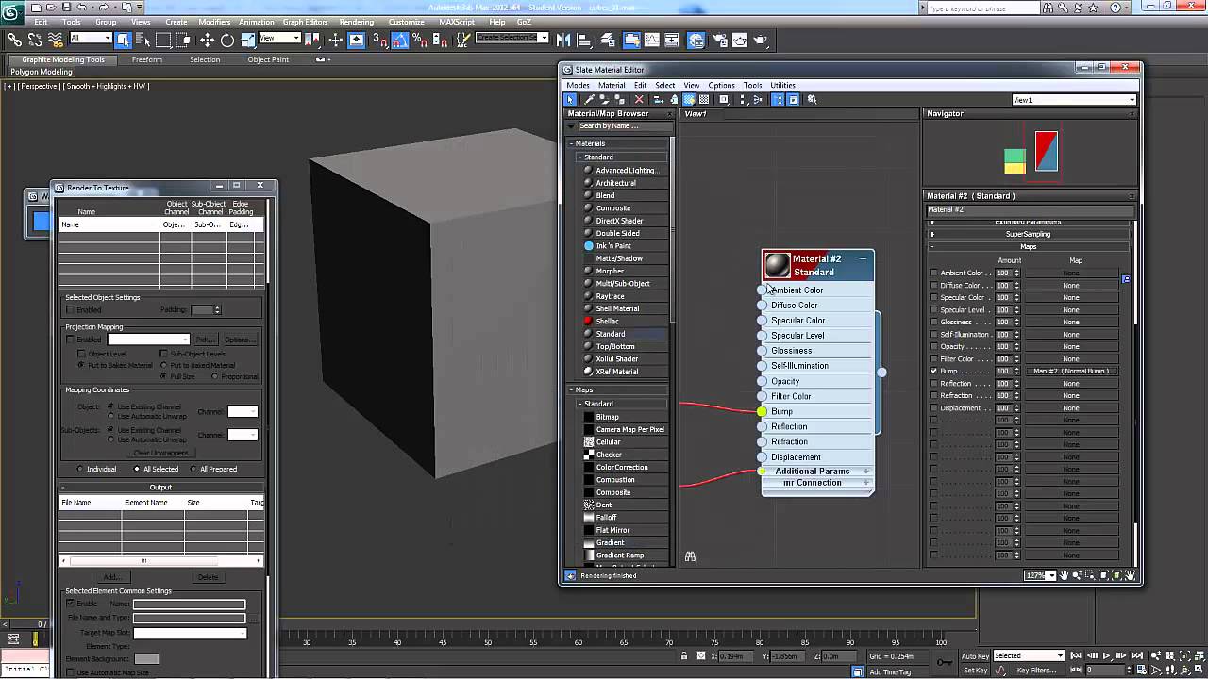Select the Pick Material from Object eyedropper
Screen dimensions: 1208x679
[590, 99]
